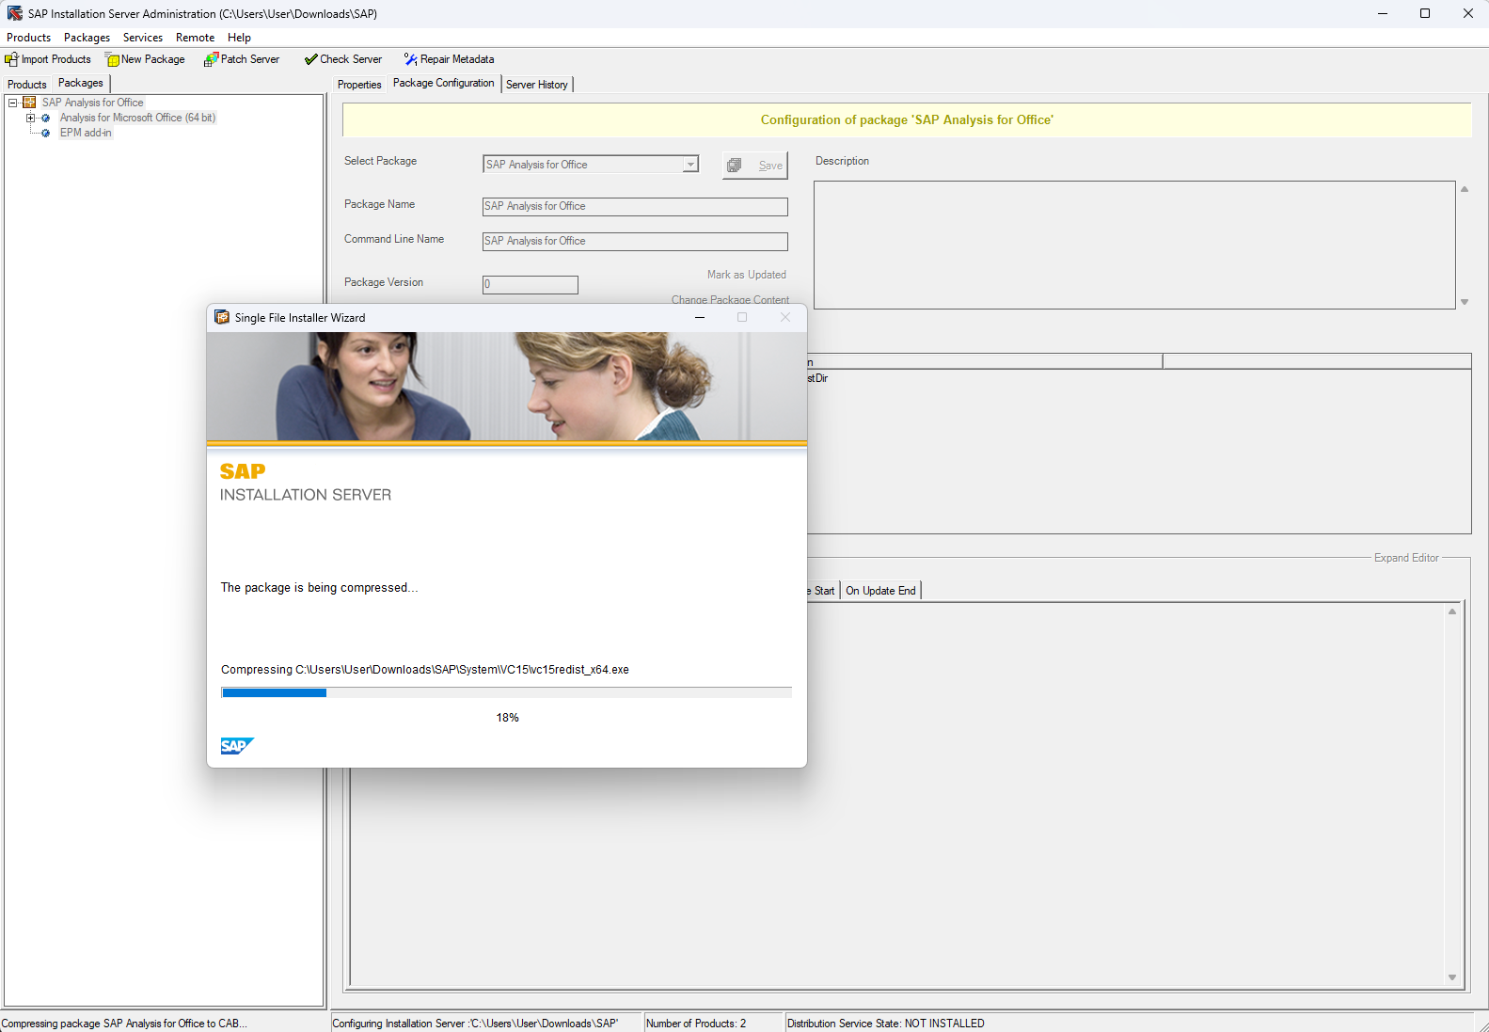
Task: Click the 'INSTALLATION SERVER' heading in wizard
Action: [306, 495]
